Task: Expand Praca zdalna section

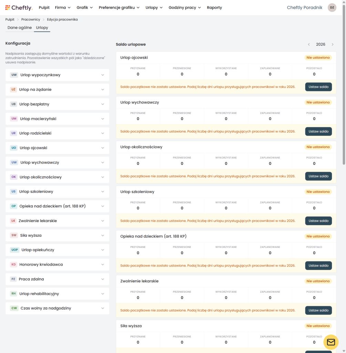Action: 57,279
